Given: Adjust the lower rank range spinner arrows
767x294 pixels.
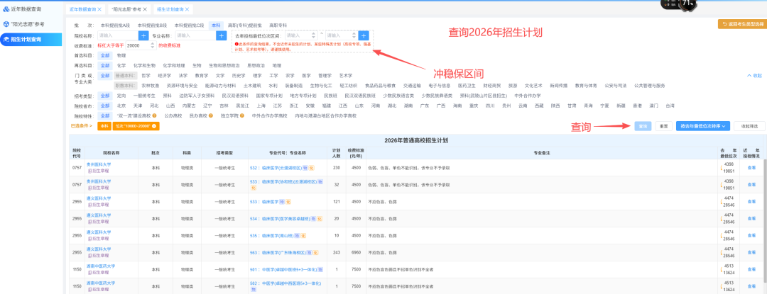Looking at the screenshot, I should point(315,35).
